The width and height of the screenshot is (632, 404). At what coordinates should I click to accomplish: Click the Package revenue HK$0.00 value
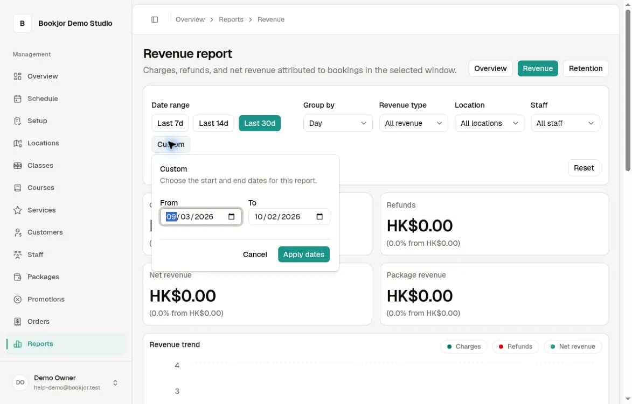420,296
